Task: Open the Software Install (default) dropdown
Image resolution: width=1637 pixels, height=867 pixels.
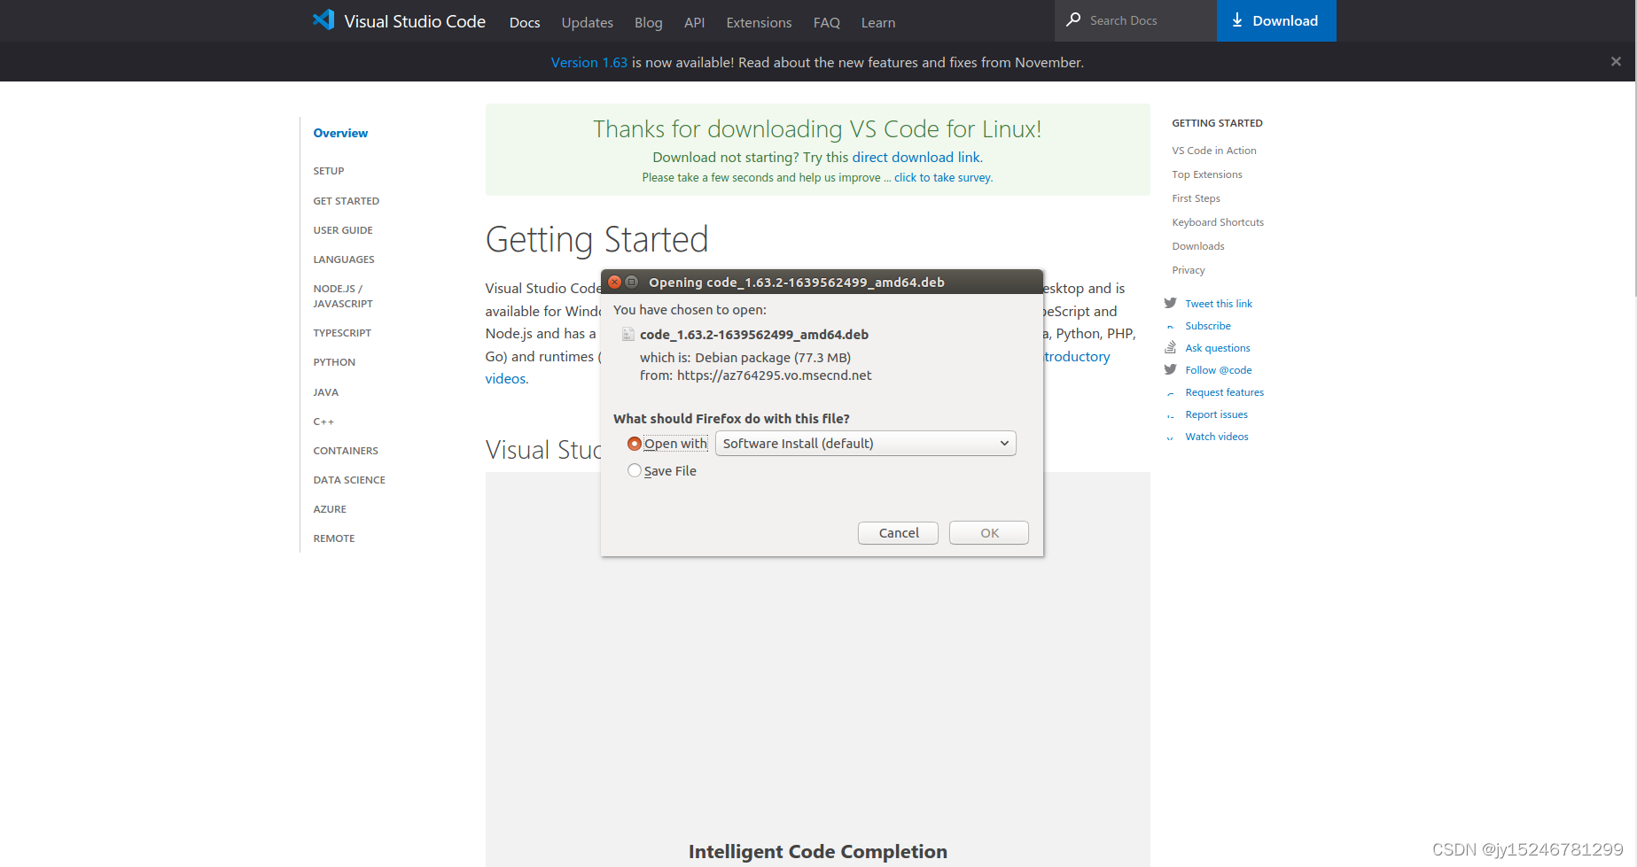Action: click(x=865, y=443)
